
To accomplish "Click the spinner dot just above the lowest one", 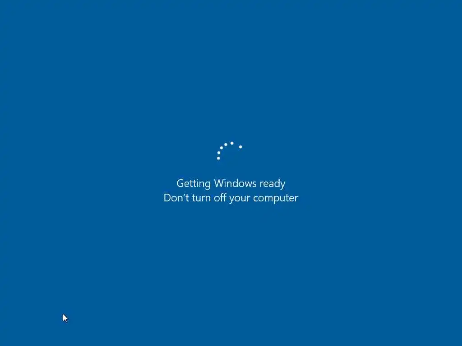I will point(219,153).
